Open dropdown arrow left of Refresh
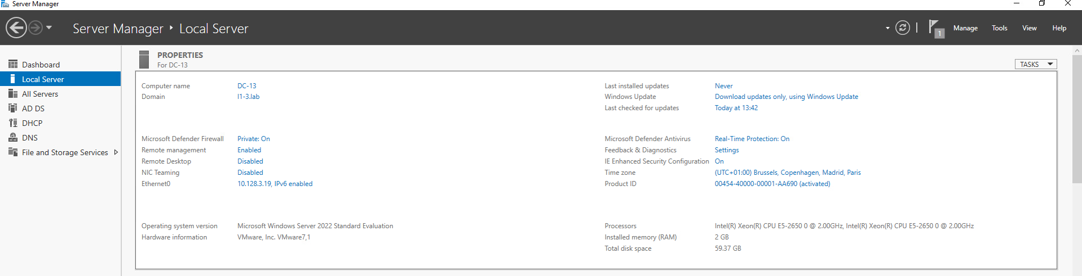The height and width of the screenshot is (276, 1082). [887, 28]
